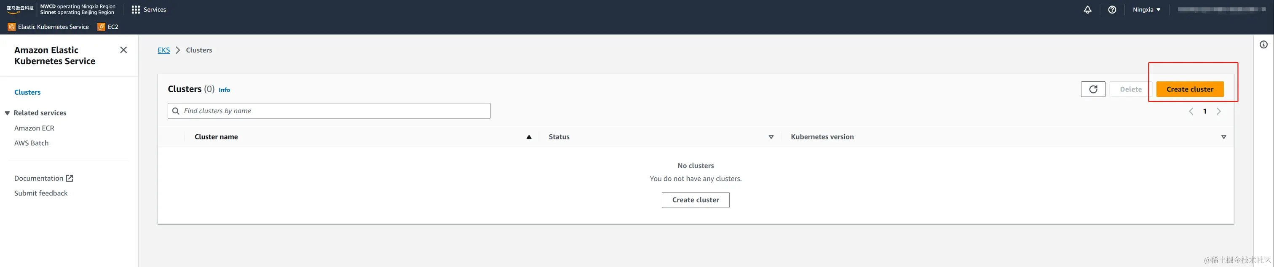Screen dimensions: 1274x267
Task: Open the info panel icon at right edge
Action: [1263, 45]
